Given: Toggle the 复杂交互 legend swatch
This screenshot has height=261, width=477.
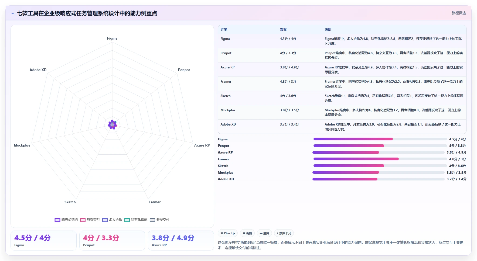Looking at the screenshot, I should click(x=83, y=220).
